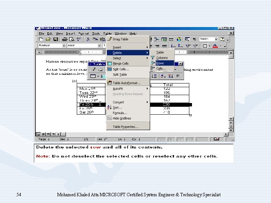Click the Cut scissors icon
This screenshot has width=271, height=203.
(88, 39)
